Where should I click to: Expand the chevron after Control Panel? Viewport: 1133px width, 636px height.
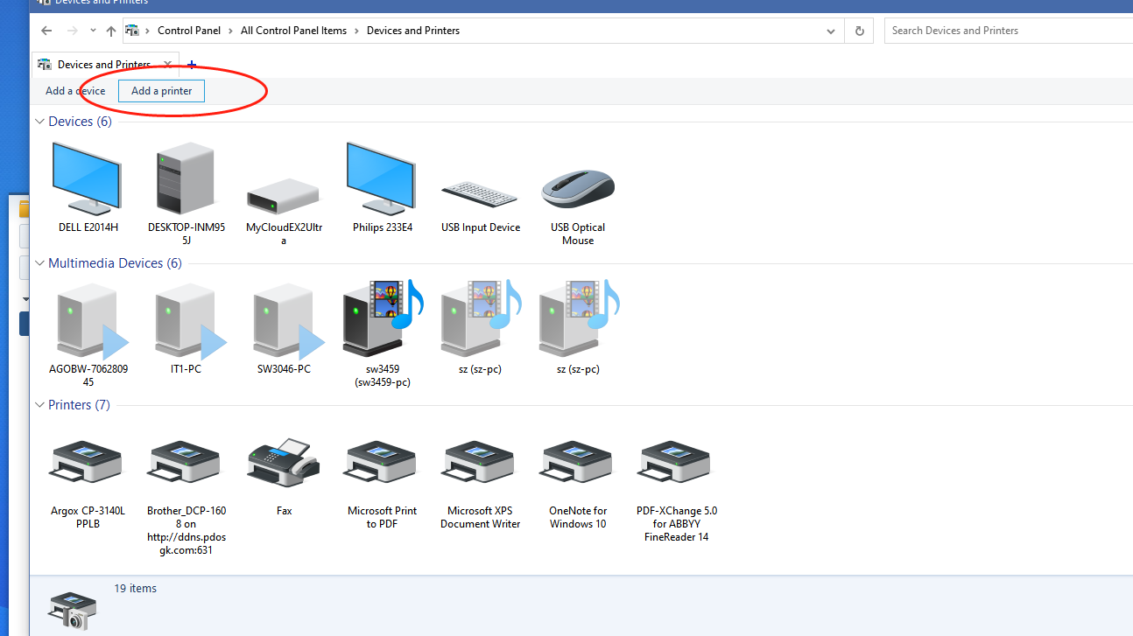pyautogui.click(x=230, y=31)
